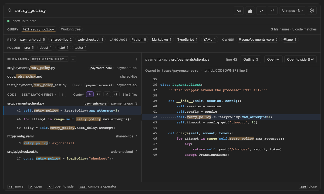324x194 pixels.
Task: Click preview line number 45
Action: point(155,133)
